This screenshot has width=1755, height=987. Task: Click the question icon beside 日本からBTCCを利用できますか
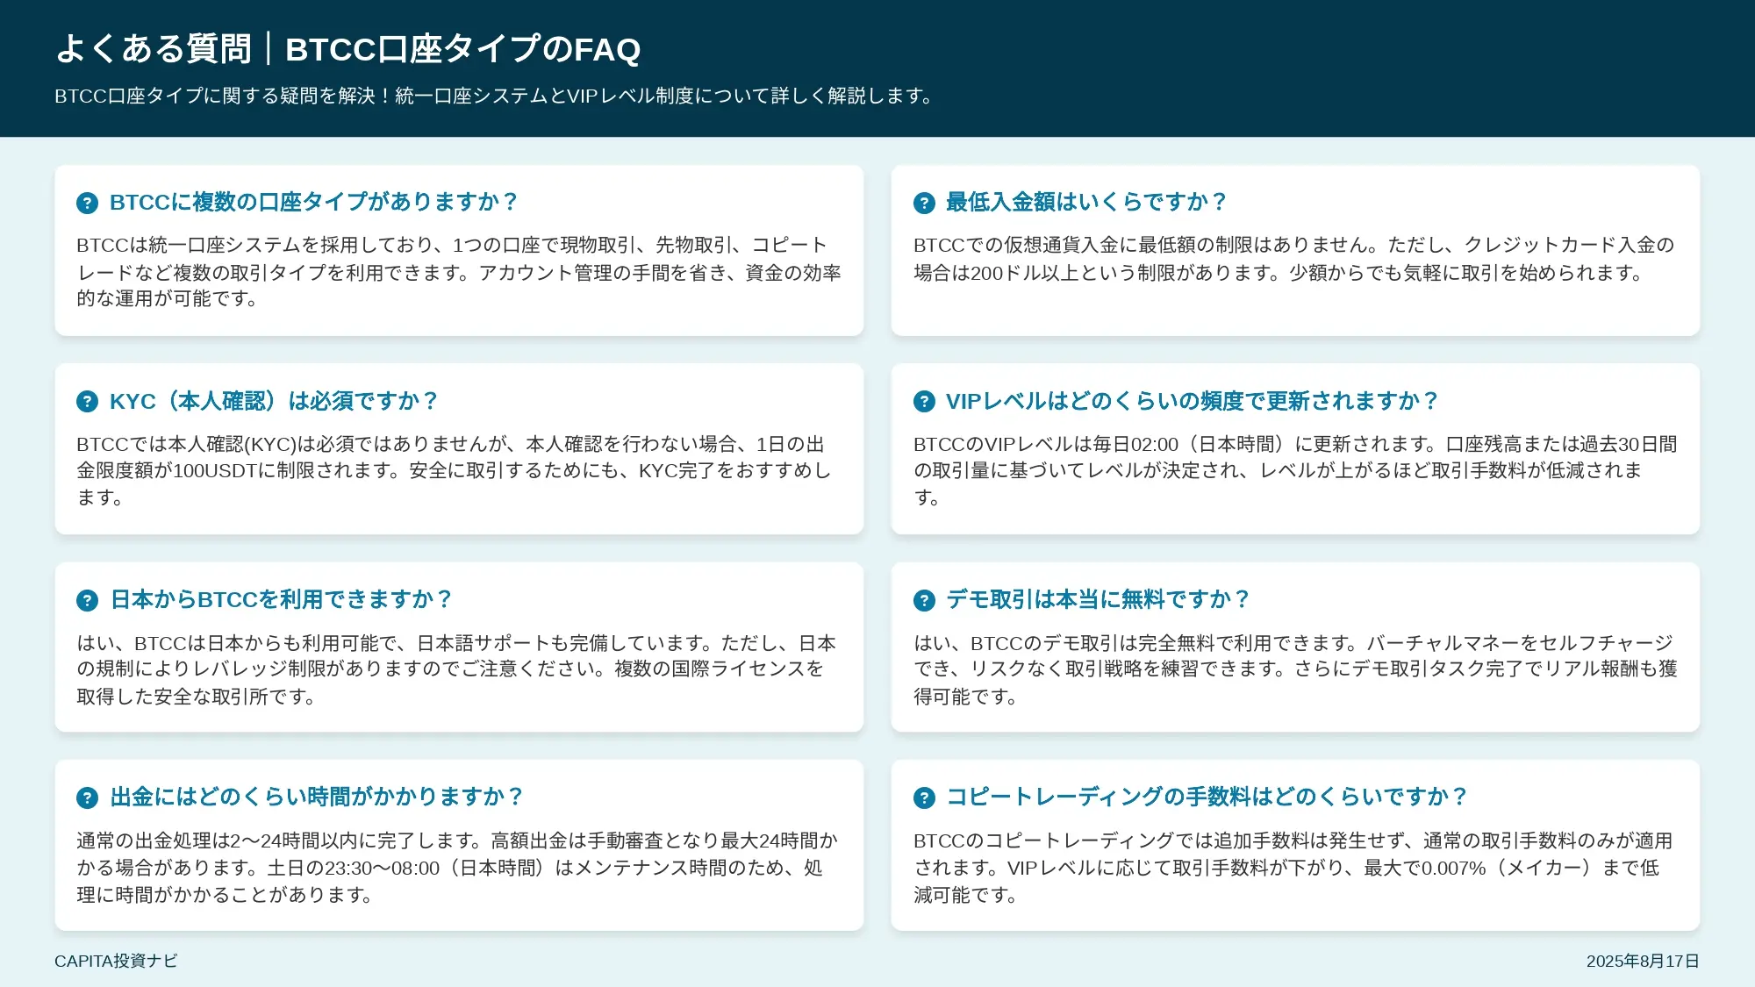pyautogui.click(x=87, y=600)
